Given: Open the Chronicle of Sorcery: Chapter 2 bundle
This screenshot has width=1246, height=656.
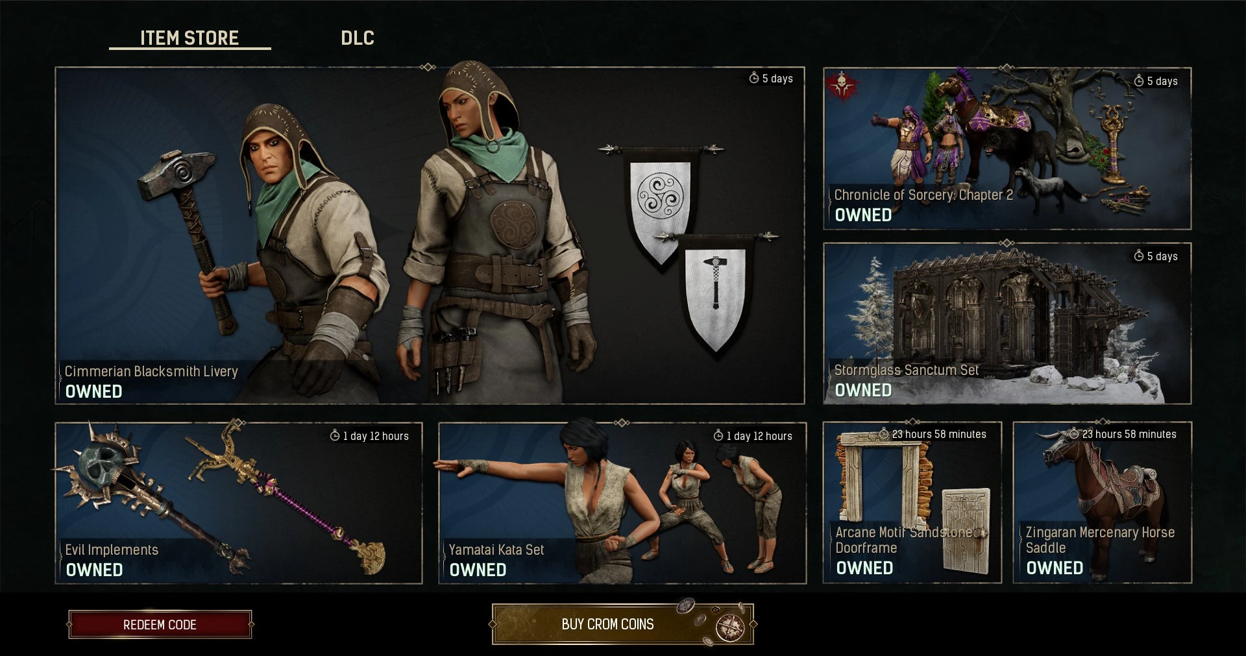Looking at the screenshot, I should [1007, 149].
